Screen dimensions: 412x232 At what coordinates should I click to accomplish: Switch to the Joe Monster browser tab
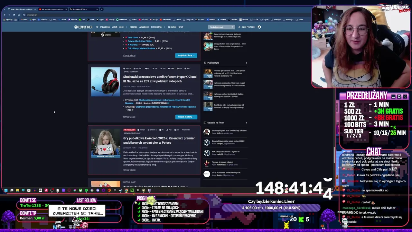click(52, 9)
